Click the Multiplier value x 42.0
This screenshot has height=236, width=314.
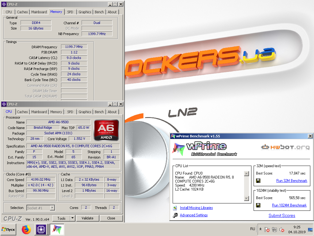[x=41, y=185]
